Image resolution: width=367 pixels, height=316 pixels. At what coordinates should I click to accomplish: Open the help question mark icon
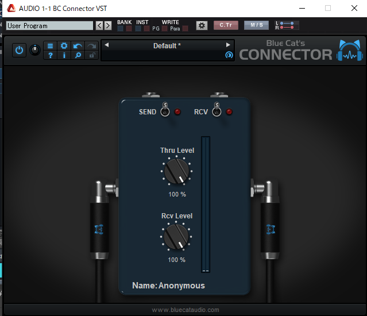tap(50, 55)
